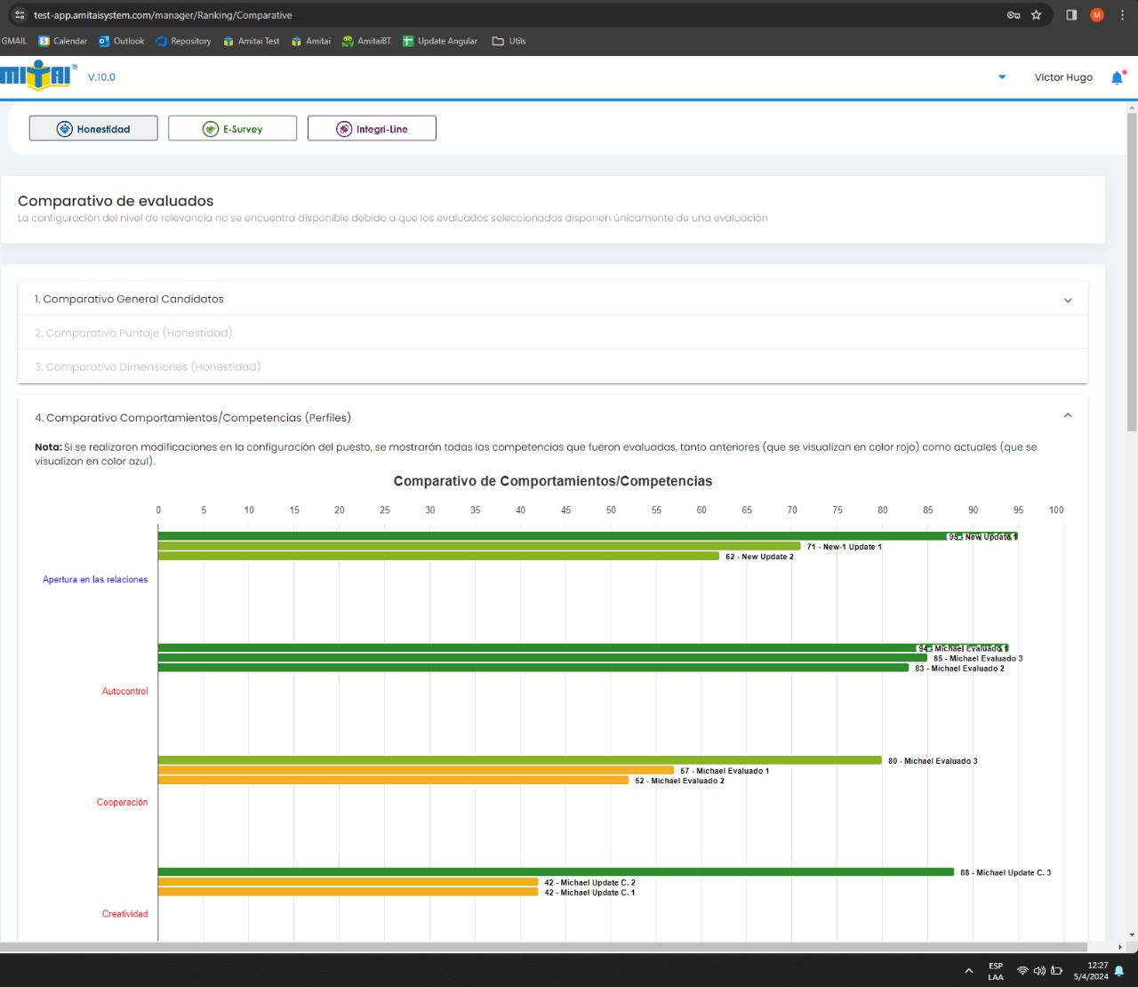Open the Outlook bookmark

click(x=121, y=41)
